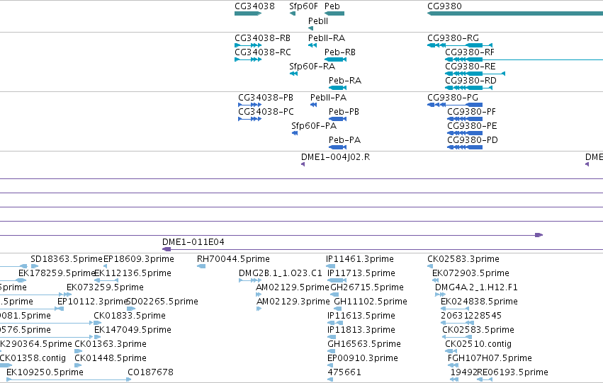
Task: Select EST EK112136.5prime
Action: click(133, 273)
